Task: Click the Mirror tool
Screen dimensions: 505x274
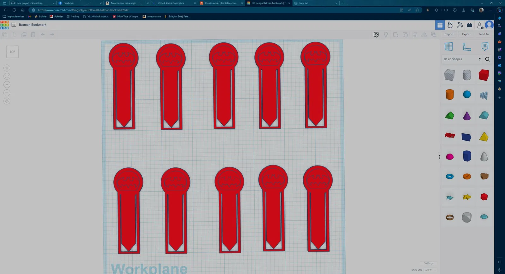Action: [x=424, y=34]
